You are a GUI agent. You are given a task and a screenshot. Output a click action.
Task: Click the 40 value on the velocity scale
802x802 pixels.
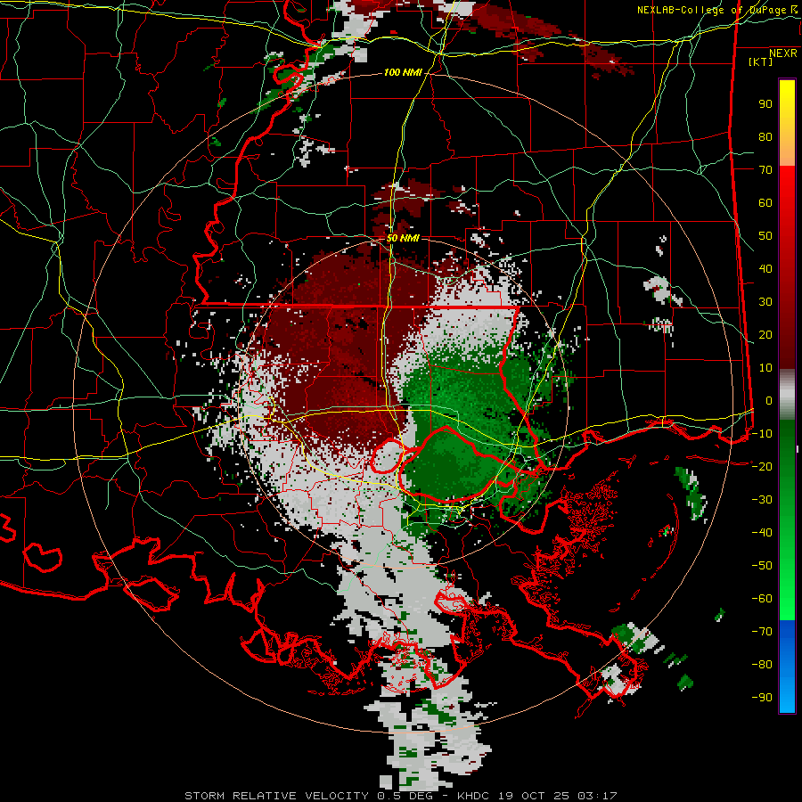coord(765,269)
